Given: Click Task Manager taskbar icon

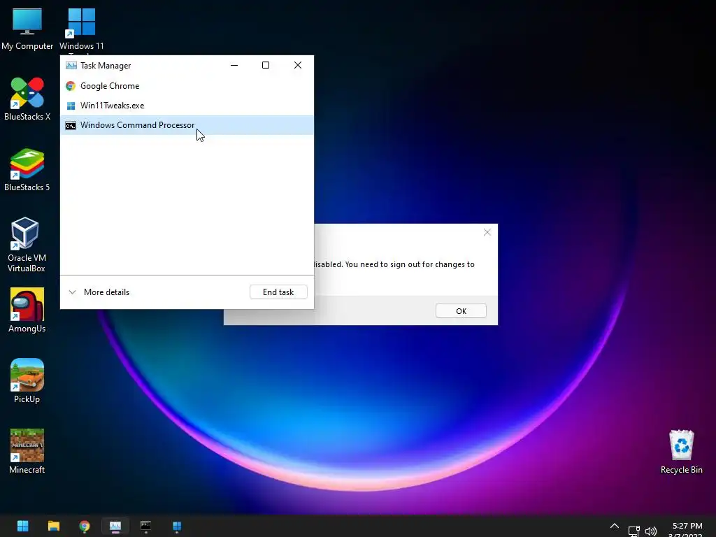Looking at the screenshot, I should click(115, 526).
